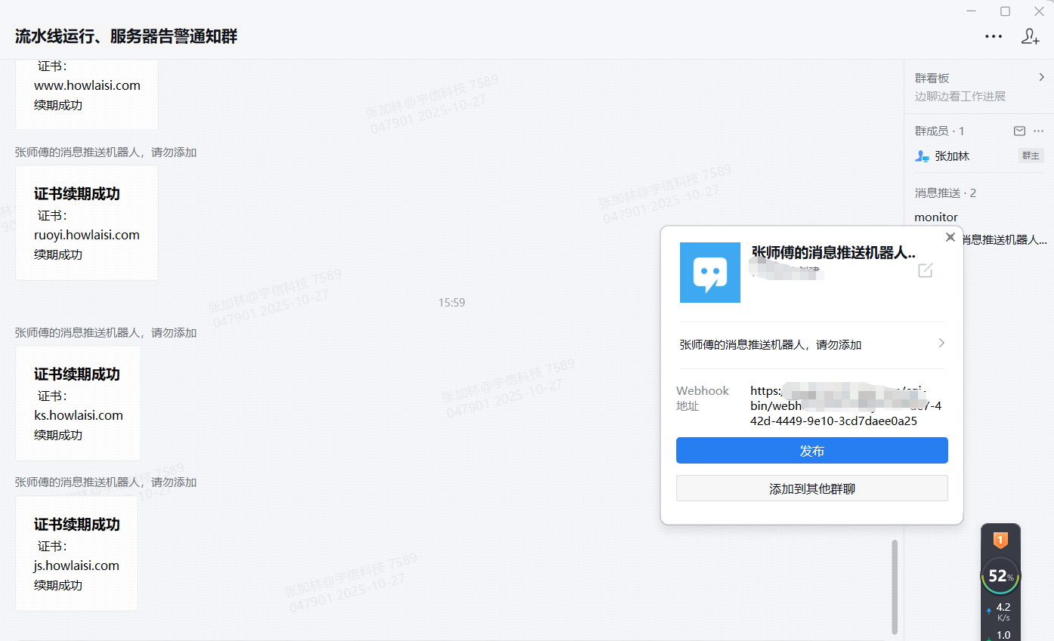Expand the robot description row arrow
This screenshot has width=1054, height=641.
point(941,344)
